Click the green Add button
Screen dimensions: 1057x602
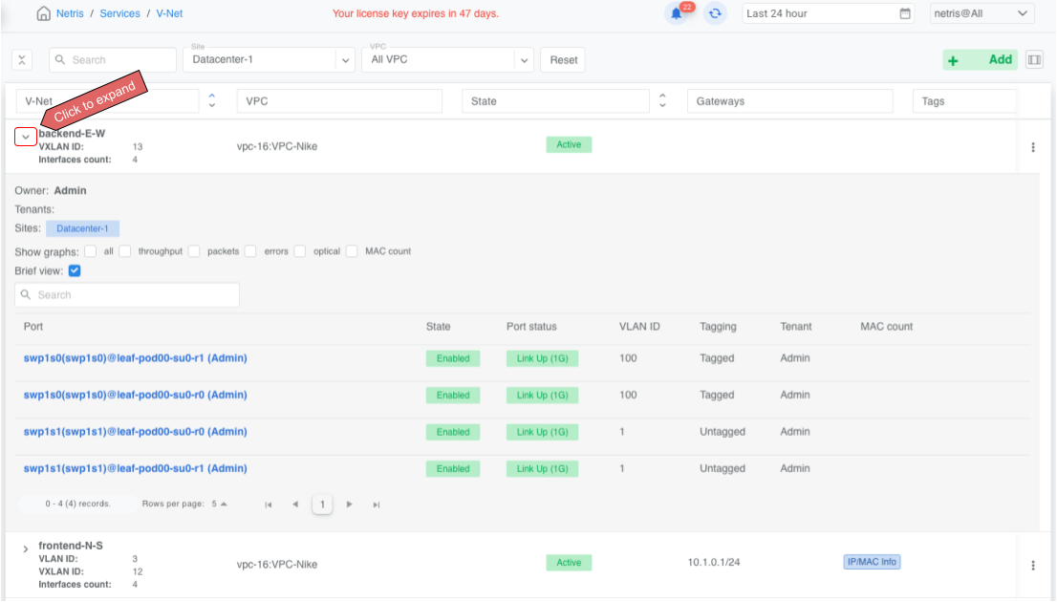(980, 59)
